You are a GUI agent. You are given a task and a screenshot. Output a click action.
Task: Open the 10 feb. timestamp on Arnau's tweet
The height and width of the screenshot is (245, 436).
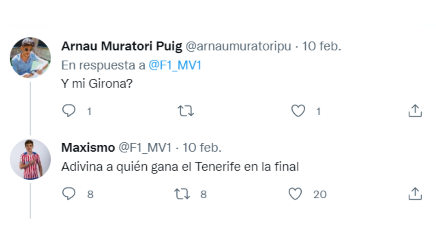tap(322, 47)
